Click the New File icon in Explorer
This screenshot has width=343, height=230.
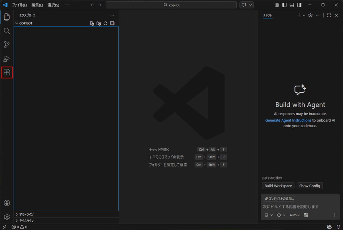click(92, 23)
